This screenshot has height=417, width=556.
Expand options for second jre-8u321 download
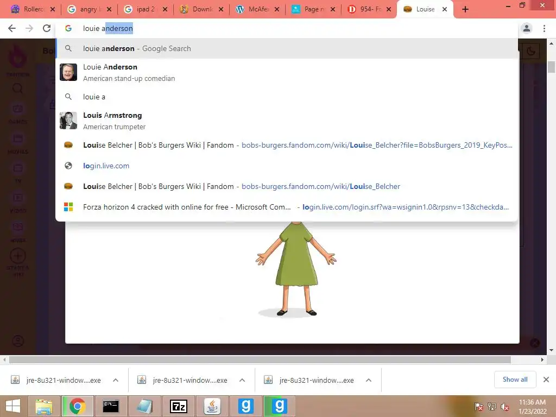point(242,380)
